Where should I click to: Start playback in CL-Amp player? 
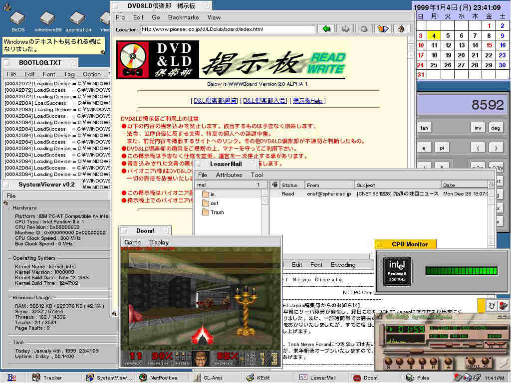(400, 362)
